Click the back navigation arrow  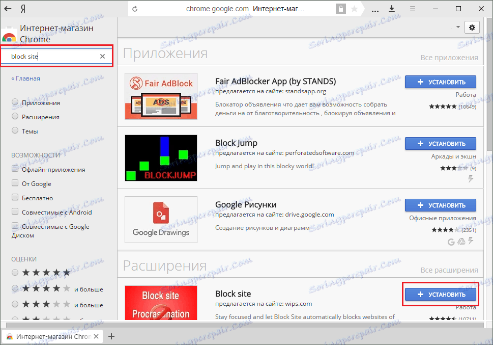8,9
